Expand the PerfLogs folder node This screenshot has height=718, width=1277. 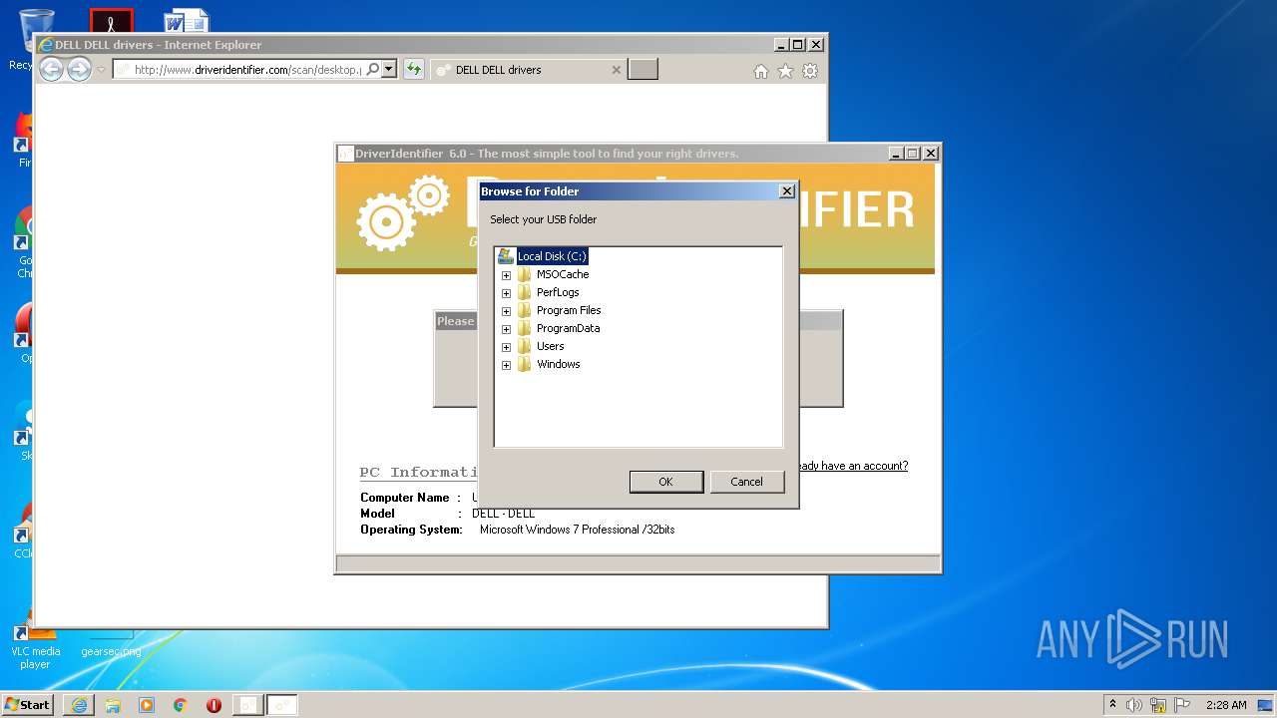(x=506, y=293)
